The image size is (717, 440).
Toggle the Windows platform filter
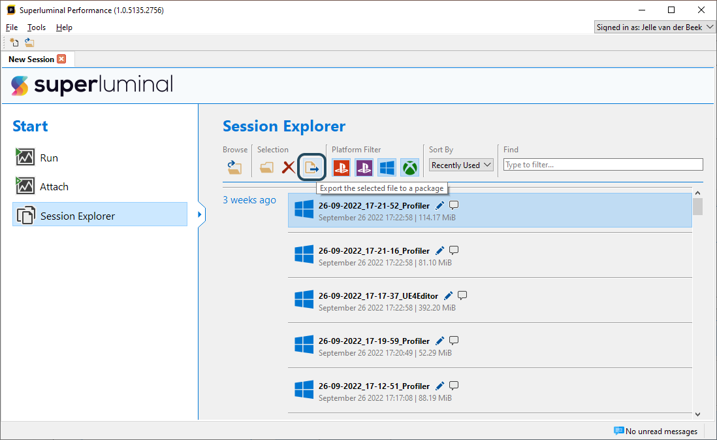point(387,167)
